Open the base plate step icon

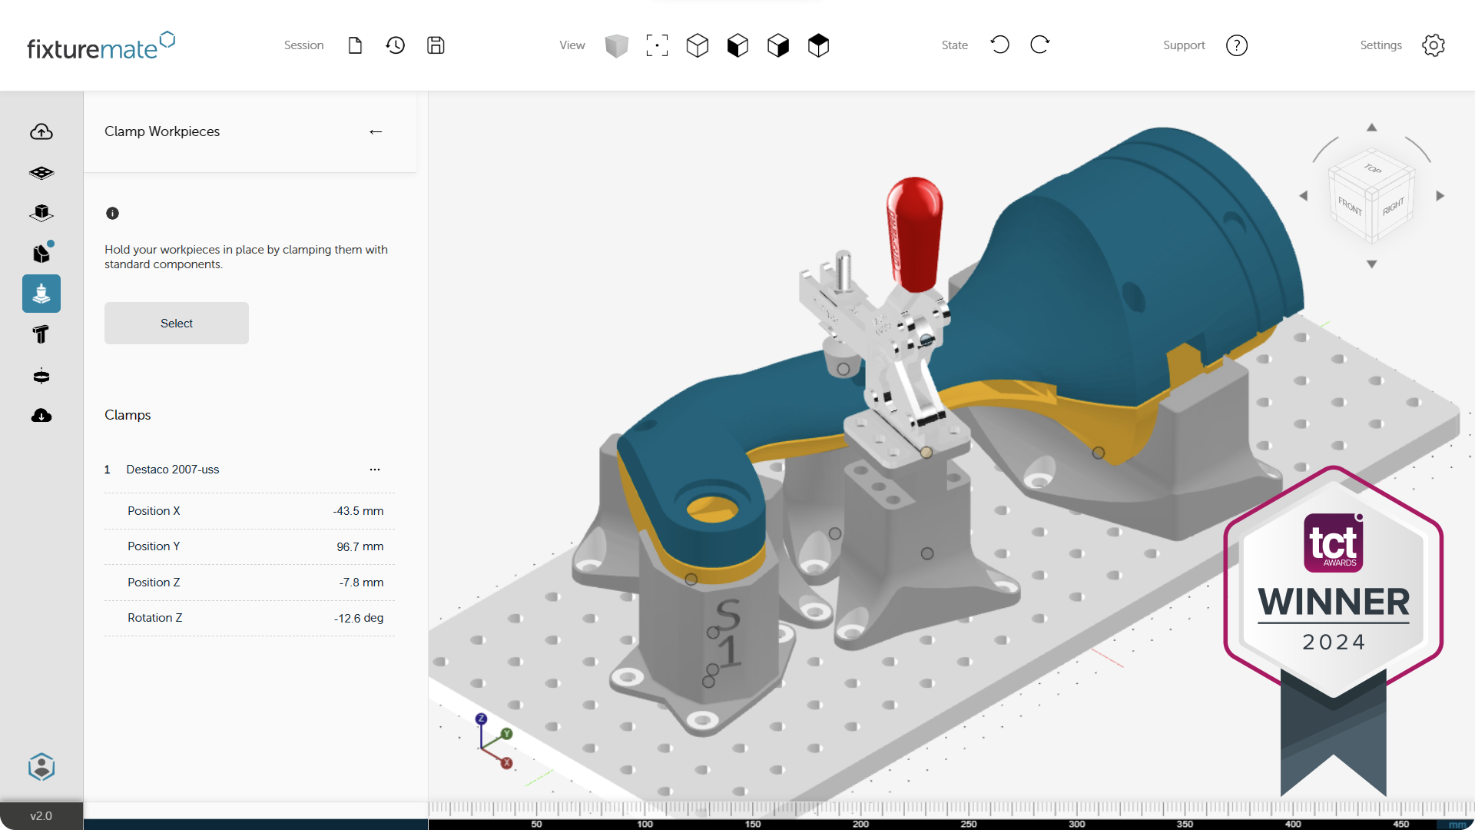tap(41, 173)
